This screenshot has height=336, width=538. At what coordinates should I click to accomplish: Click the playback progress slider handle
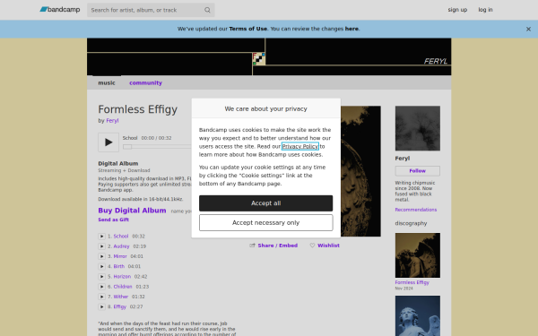click(127, 147)
